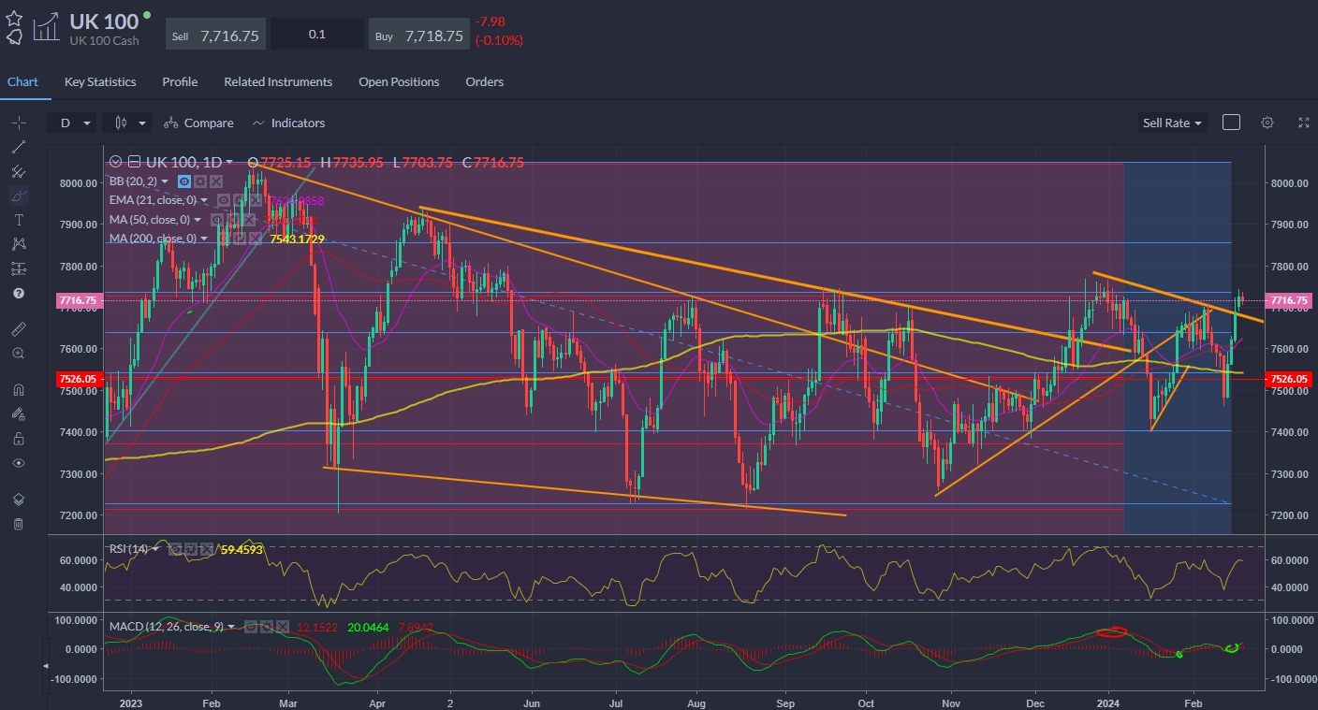Open BB indicator settings gear
Image resolution: width=1318 pixels, height=710 pixels.
pyautogui.click(x=200, y=181)
